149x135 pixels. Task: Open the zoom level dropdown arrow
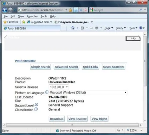point(141,130)
